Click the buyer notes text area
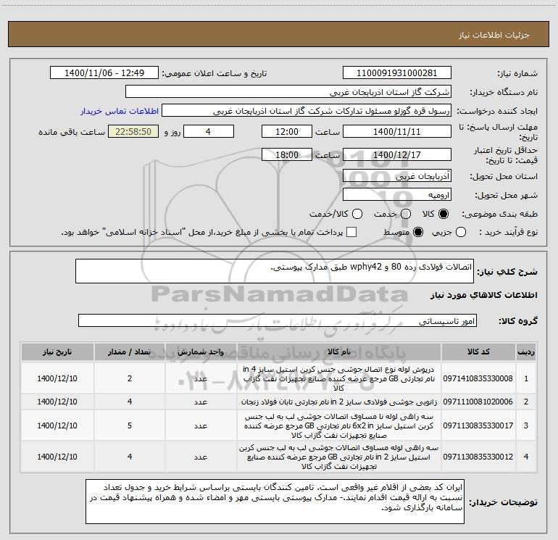Screen dimensions: 558x540 pos(275,502)
